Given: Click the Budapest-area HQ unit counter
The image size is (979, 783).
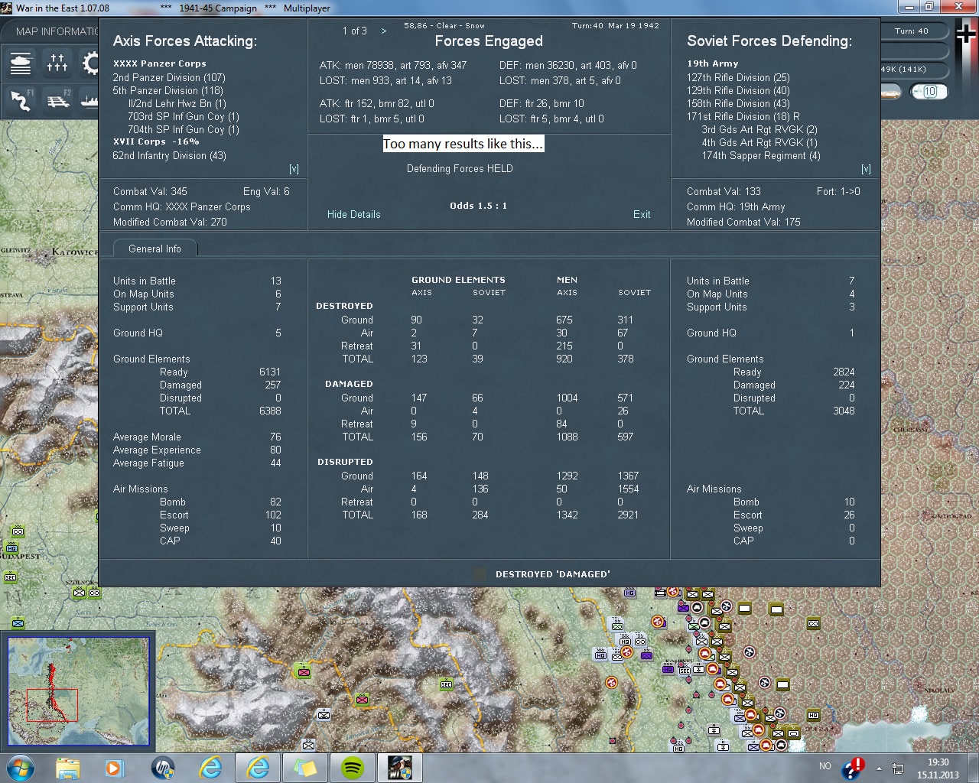Looking at the screenshot, I should [11, 547].
